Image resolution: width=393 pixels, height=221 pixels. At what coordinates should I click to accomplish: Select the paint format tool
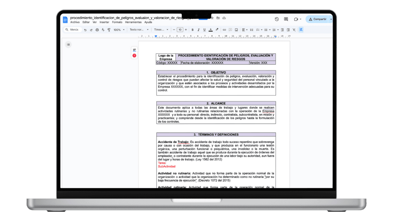[x=109, y=29]
